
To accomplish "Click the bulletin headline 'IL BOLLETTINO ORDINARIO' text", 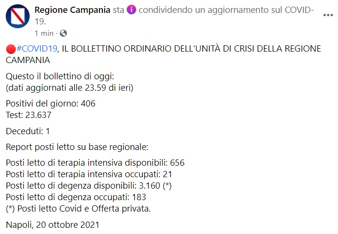I will [x=118, y=49].
